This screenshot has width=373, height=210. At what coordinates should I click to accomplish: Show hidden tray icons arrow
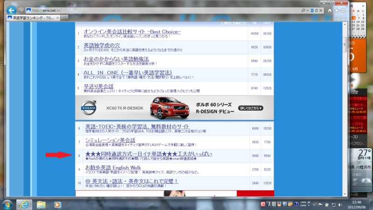tap(314, 205)
